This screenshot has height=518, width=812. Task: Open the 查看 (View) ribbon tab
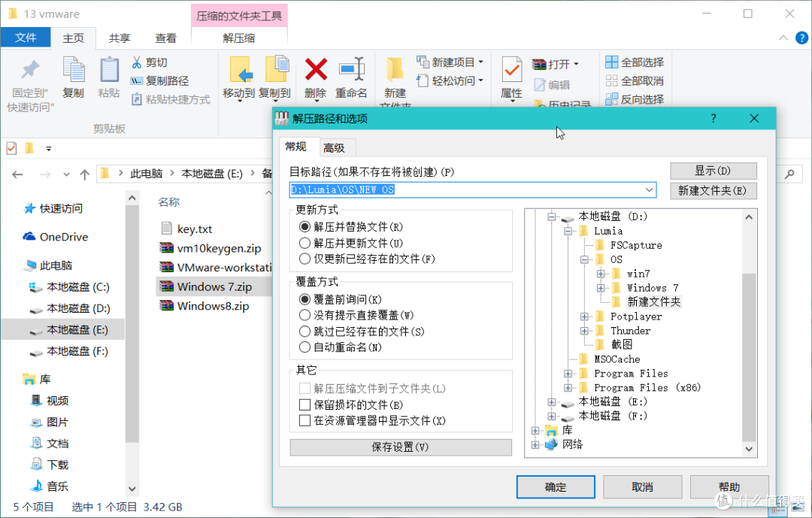click(x=165, y=38)
